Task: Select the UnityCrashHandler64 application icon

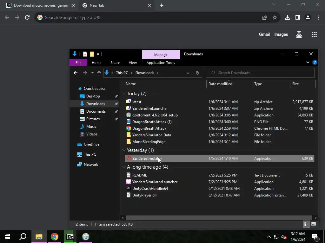Action: (x=129, y=188)
